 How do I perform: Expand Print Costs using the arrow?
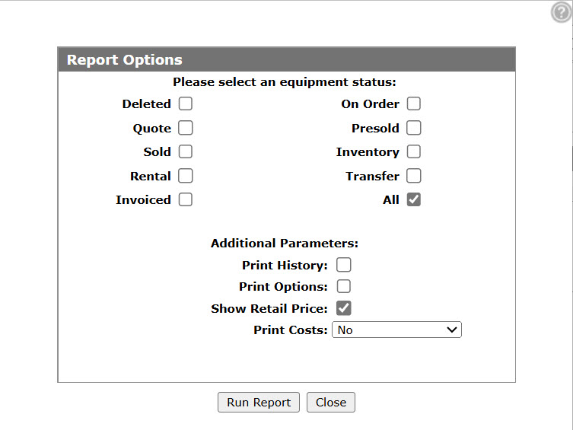[452, 330]
